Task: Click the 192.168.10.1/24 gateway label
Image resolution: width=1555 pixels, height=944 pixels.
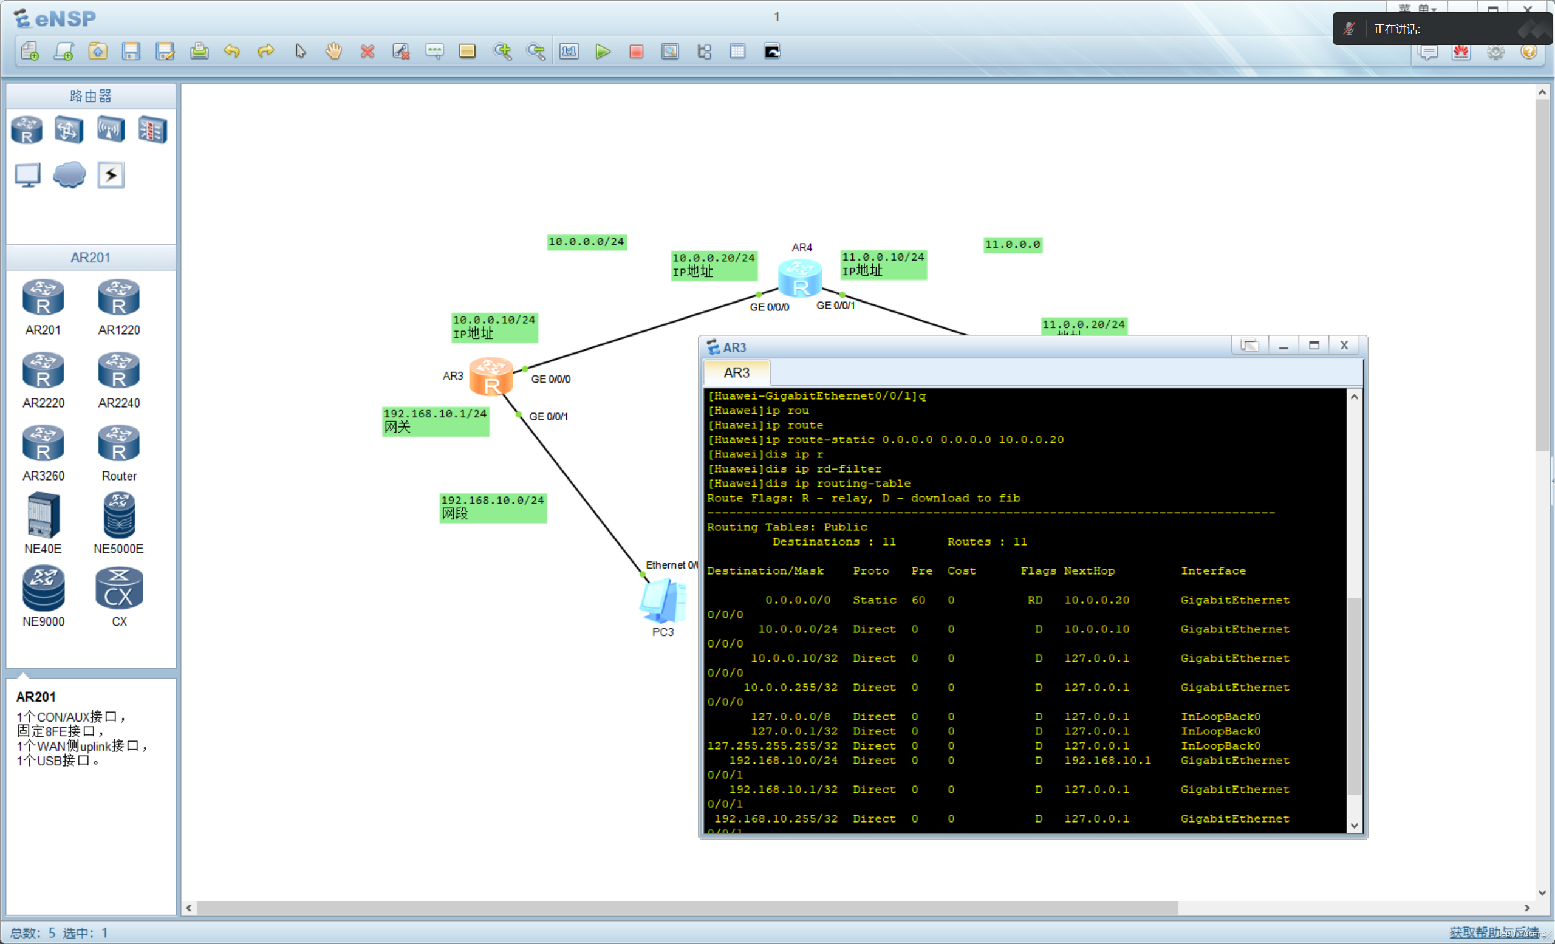Action: tap(436, 421)
